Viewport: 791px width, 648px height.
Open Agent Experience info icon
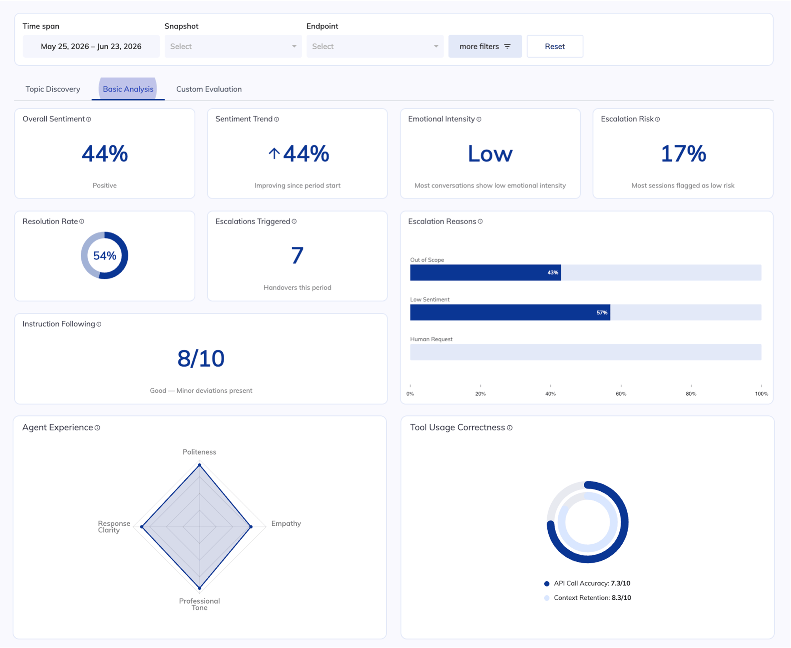coord(97,428)
